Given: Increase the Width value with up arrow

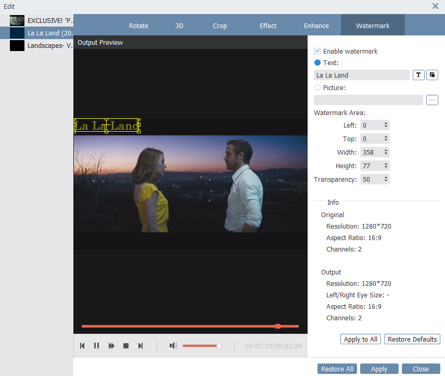Looking at the screenshot, I should tap(386, 150).
